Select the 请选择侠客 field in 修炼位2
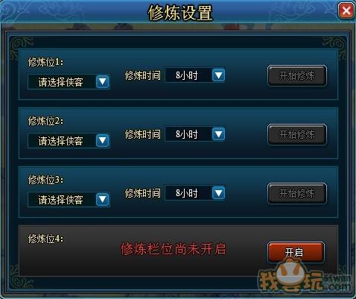 click(69, 140)
